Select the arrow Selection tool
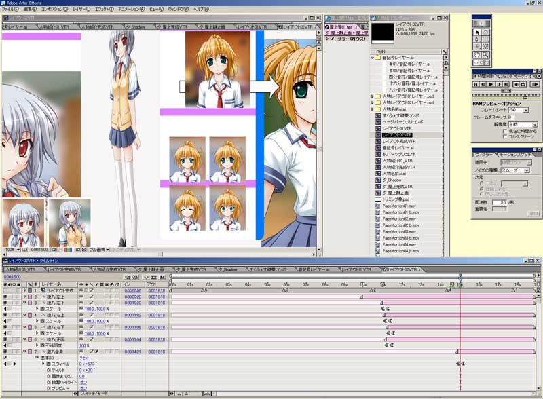This screenshot has height=399, width=543. tap(477, 32)
